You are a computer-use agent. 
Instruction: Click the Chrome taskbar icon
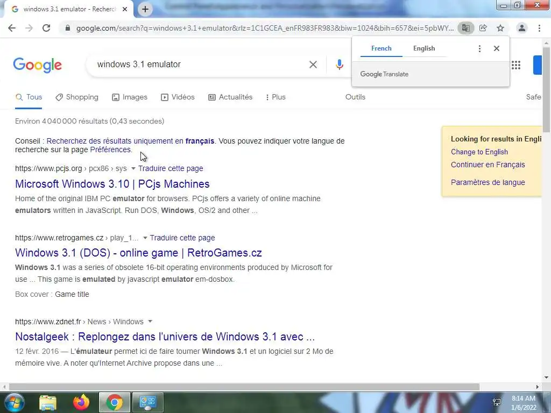coord(115,402)
